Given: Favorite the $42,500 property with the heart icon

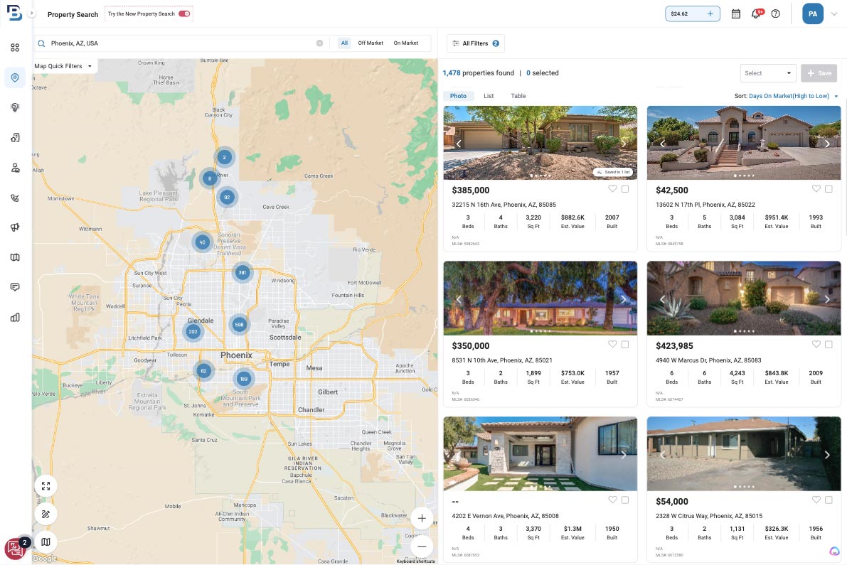Looking at the screenshot, I should click(816, 188).
